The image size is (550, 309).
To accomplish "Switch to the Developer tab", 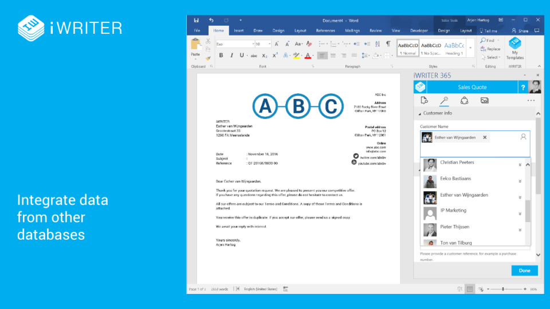I will coord(419,31).
